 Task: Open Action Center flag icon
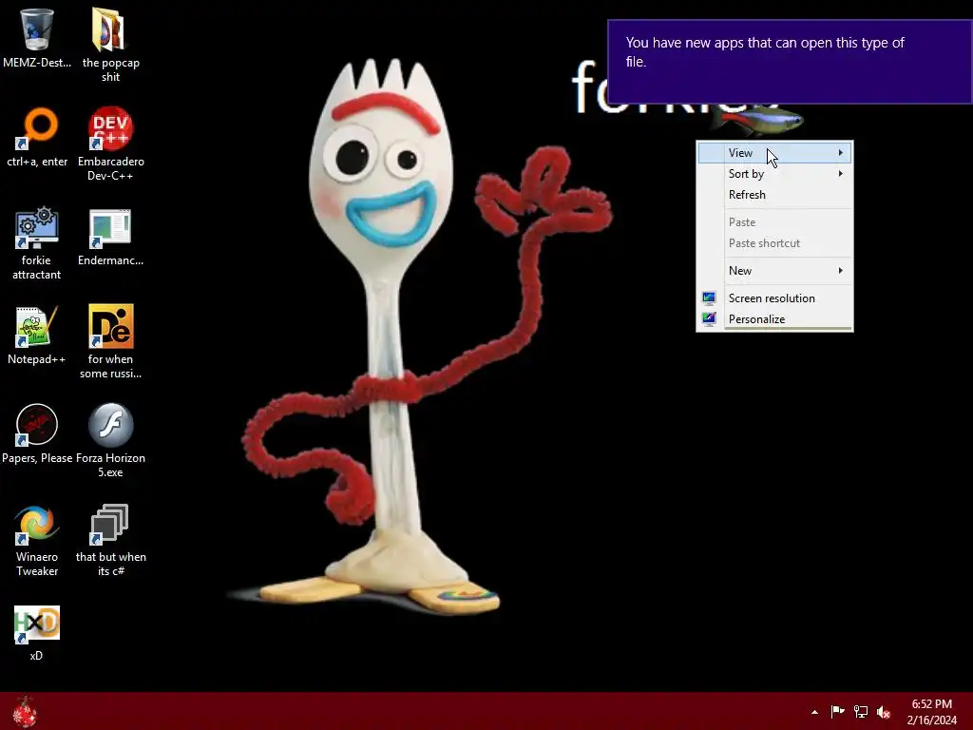pyautogui.click(x=838, y=711)
